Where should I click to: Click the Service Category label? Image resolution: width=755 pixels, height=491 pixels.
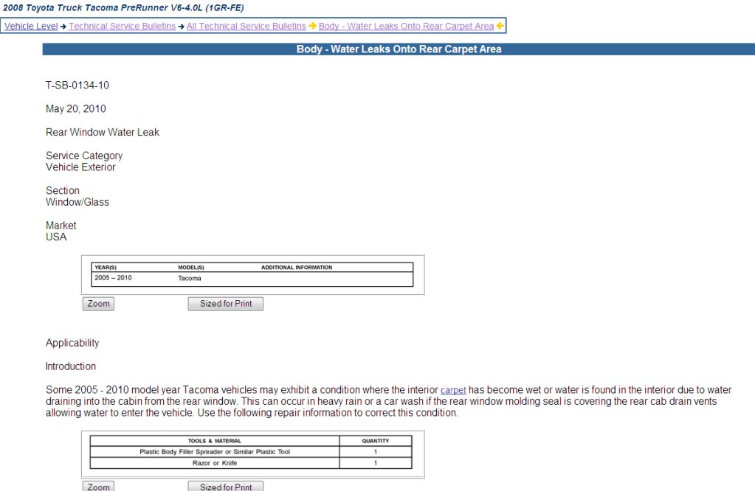(84, 156)
